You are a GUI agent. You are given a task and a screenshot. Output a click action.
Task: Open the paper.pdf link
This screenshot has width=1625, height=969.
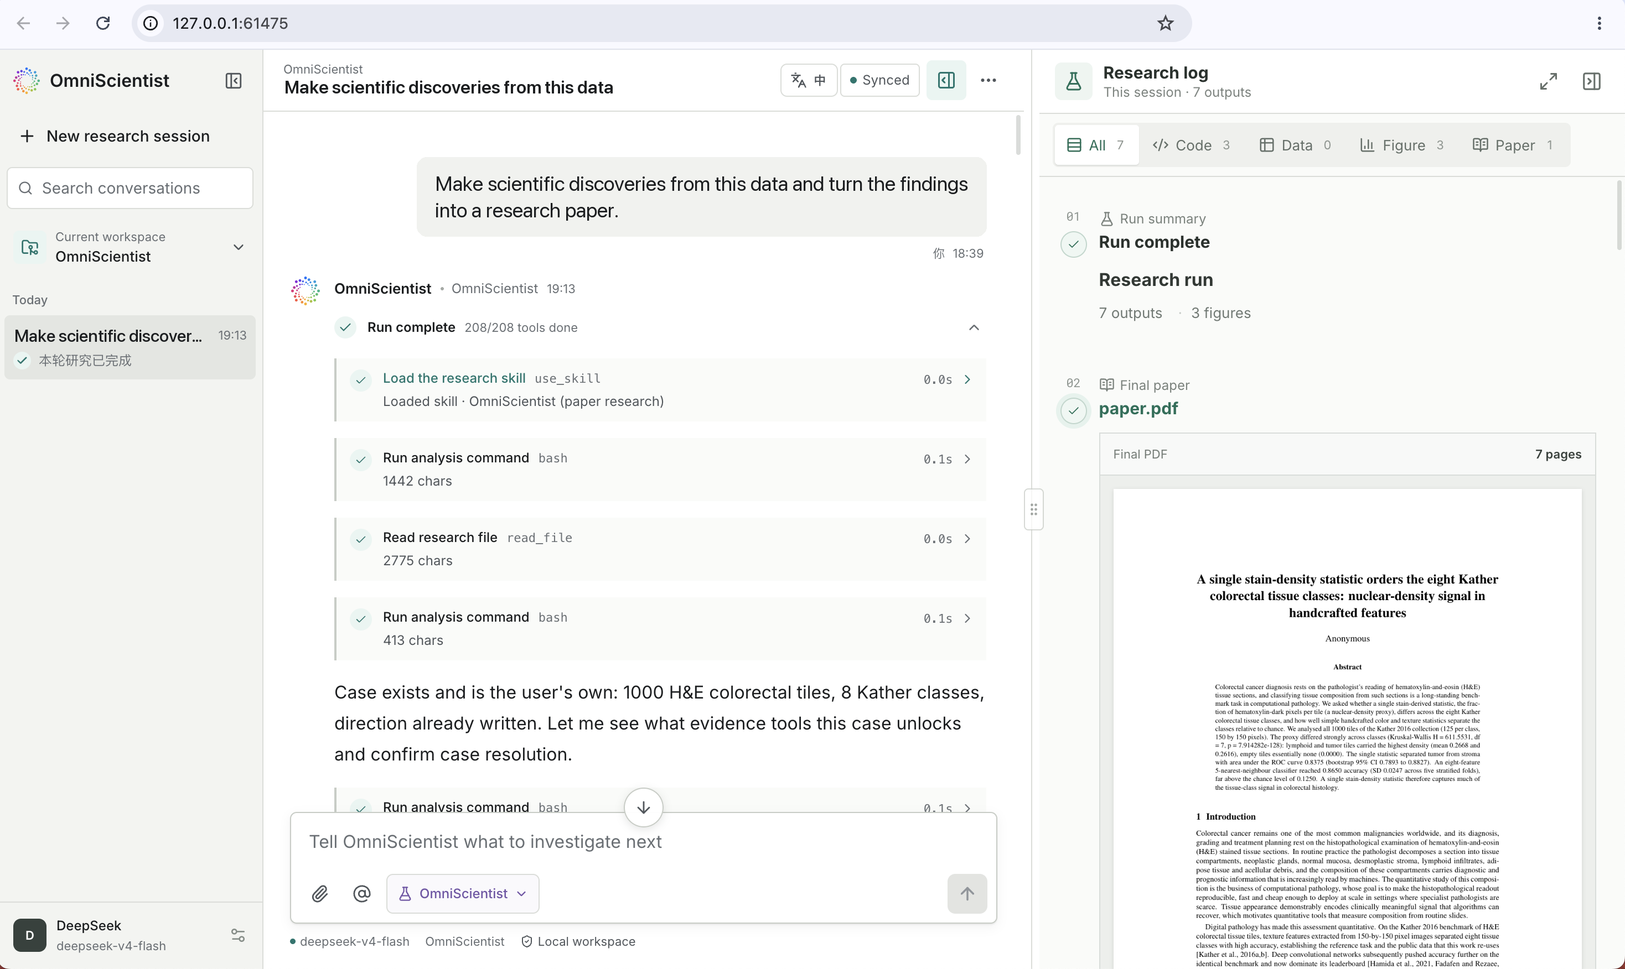pyautogui.click(x=1138, y=409)
